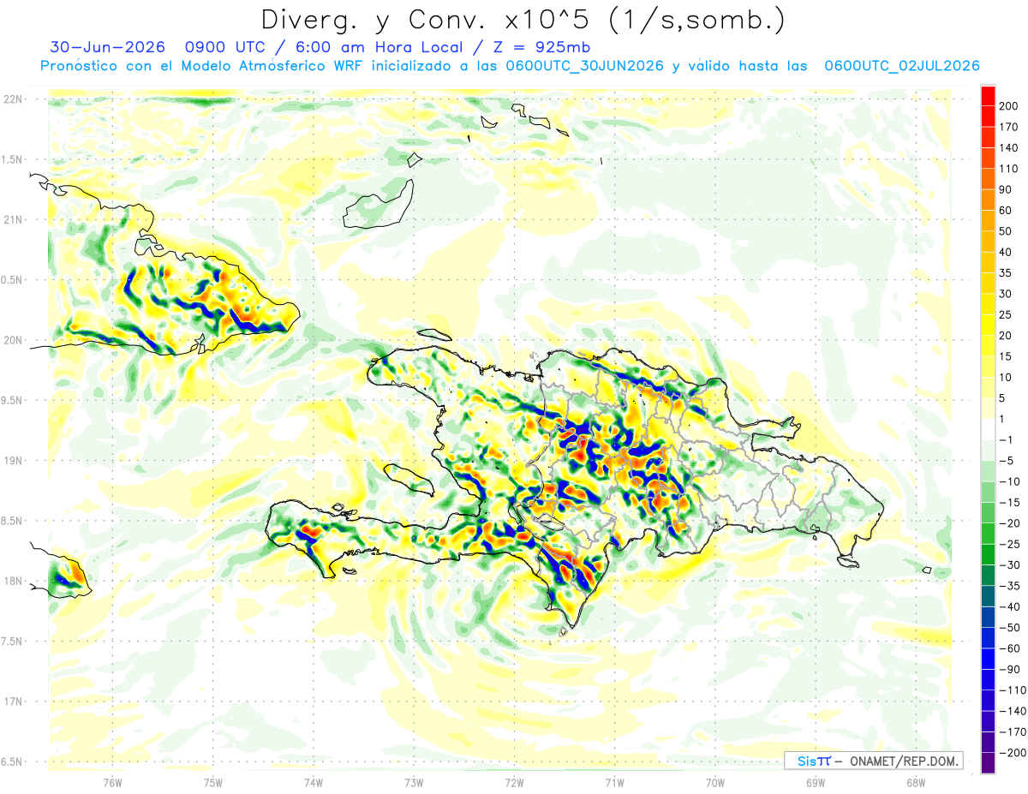Click colorbar value '-200'

pyautogui.click(x=1012, y=754)
